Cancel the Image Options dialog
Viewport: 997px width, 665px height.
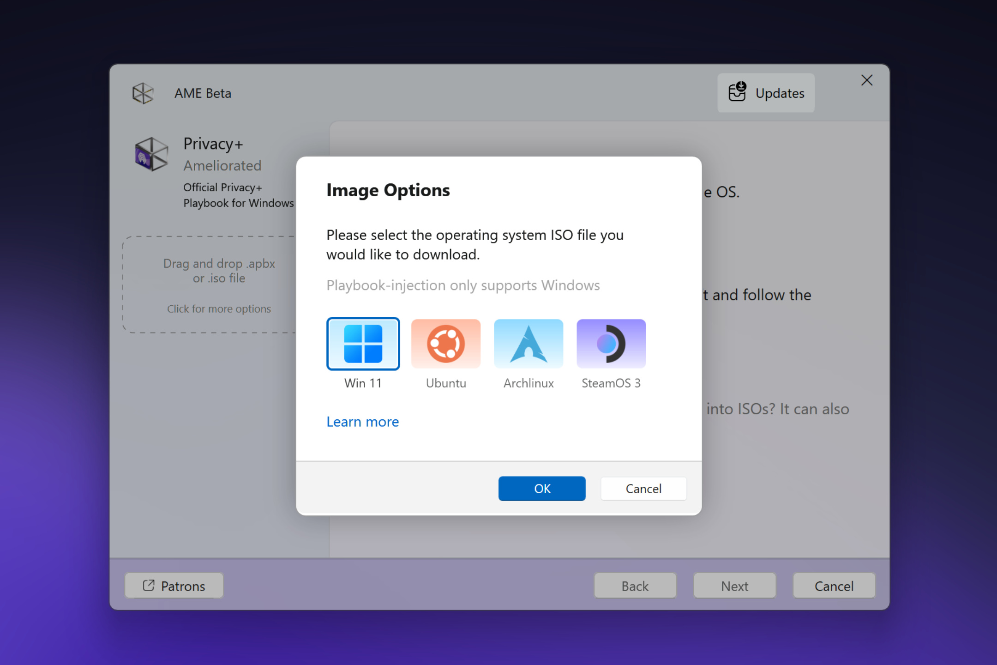pyautogui.click(x=643, y=489)
